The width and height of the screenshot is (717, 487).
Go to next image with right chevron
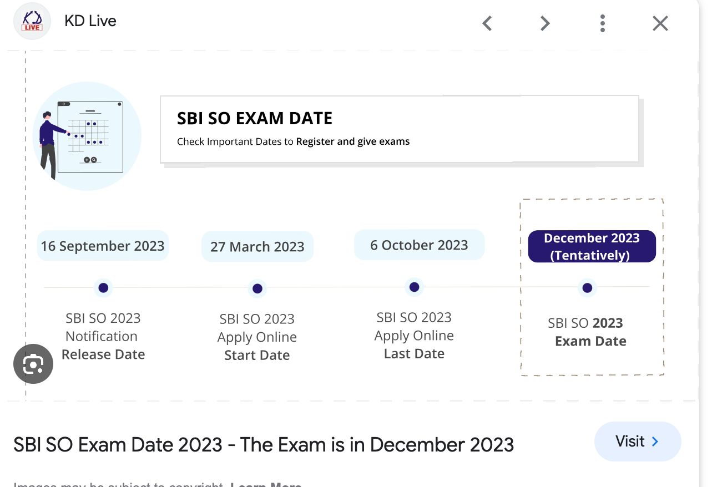click(545, 23)
